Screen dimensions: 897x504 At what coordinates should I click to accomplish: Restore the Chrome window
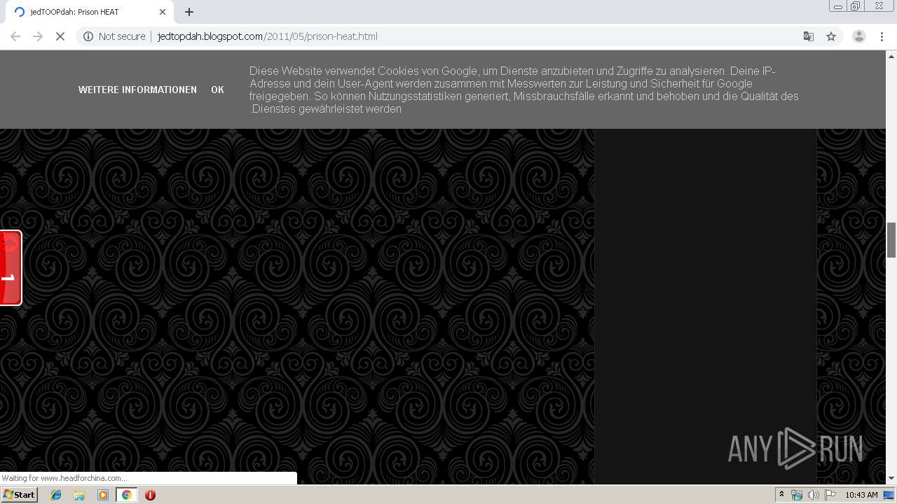(x=856, y=6)
